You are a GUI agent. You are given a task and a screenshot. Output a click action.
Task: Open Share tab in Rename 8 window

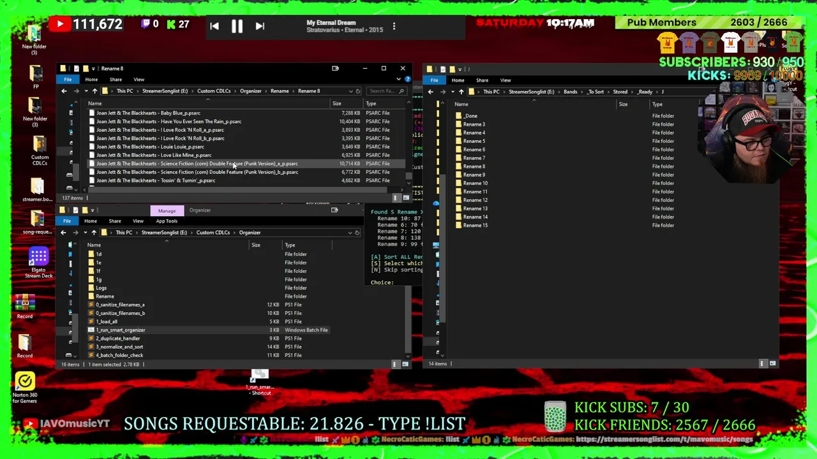[x=116, y=80]
